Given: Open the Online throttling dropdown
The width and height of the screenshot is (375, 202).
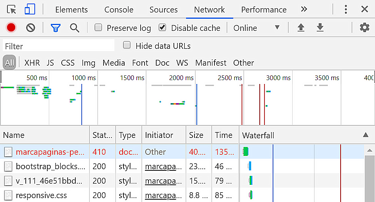Looking at the screenshot, I should 256,28.
